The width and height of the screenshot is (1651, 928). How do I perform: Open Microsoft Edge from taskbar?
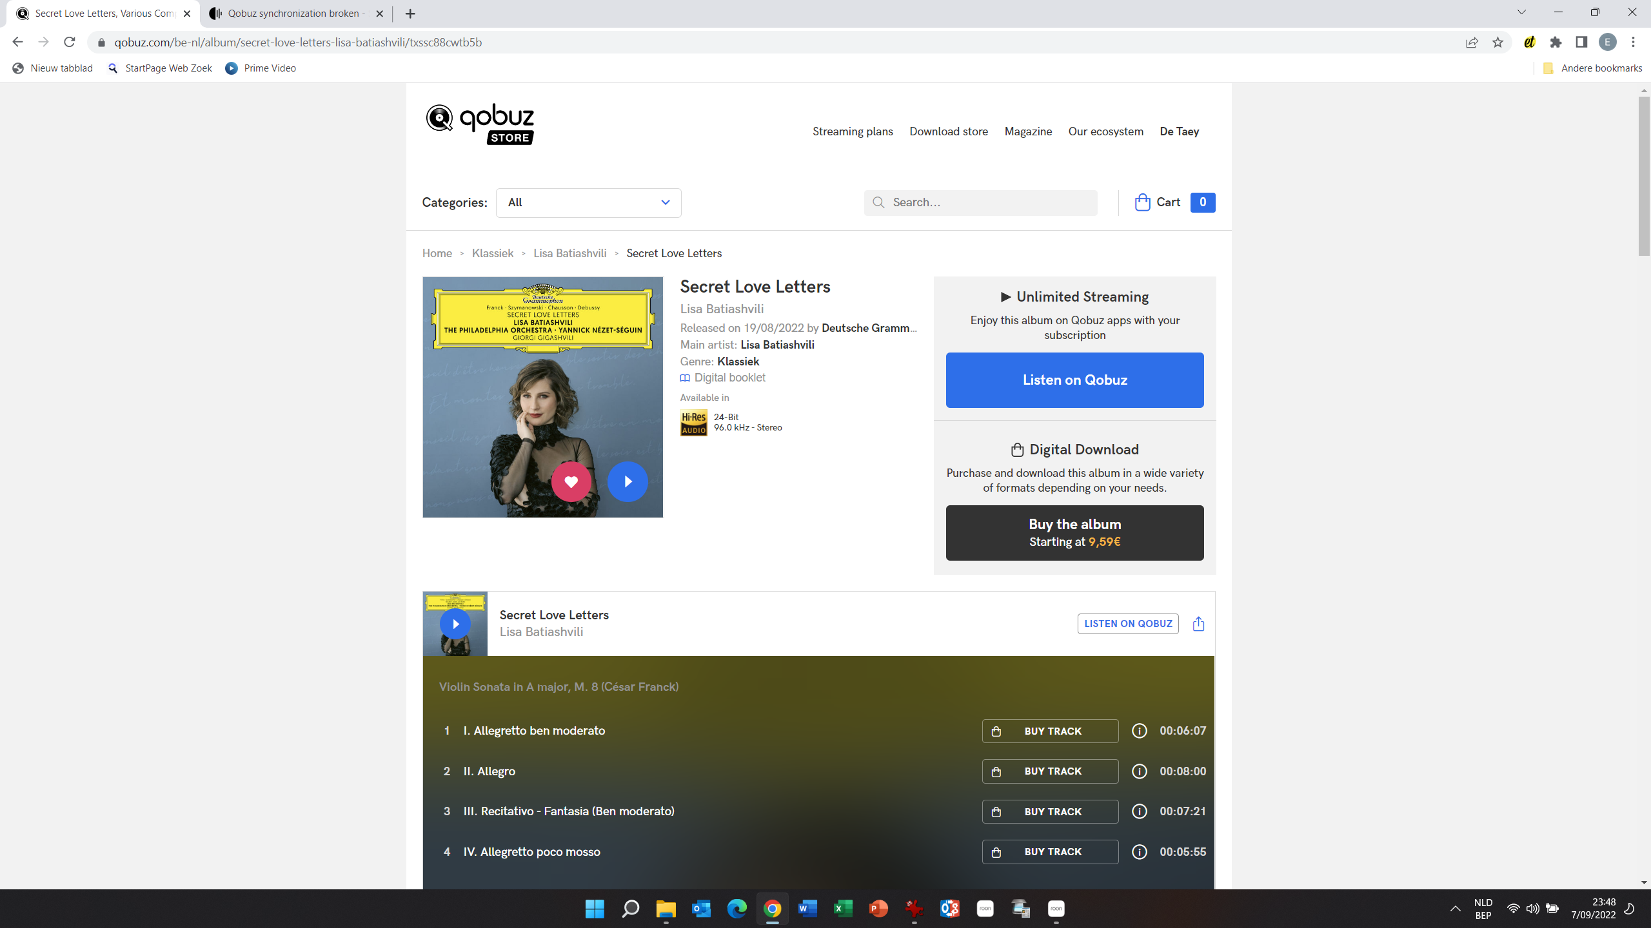pyautogui.click(x=737, y=909)
